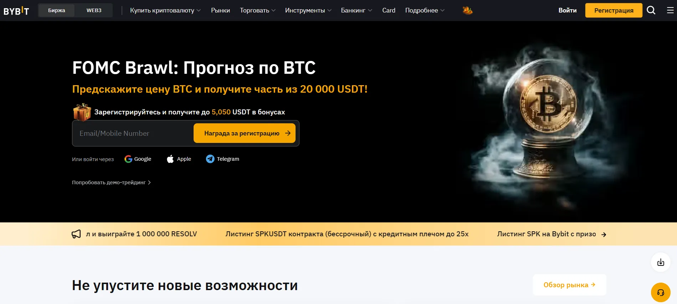This screenshot has width=677, height=304.
Task: Open the search magnifier icon
Action: 651,10
